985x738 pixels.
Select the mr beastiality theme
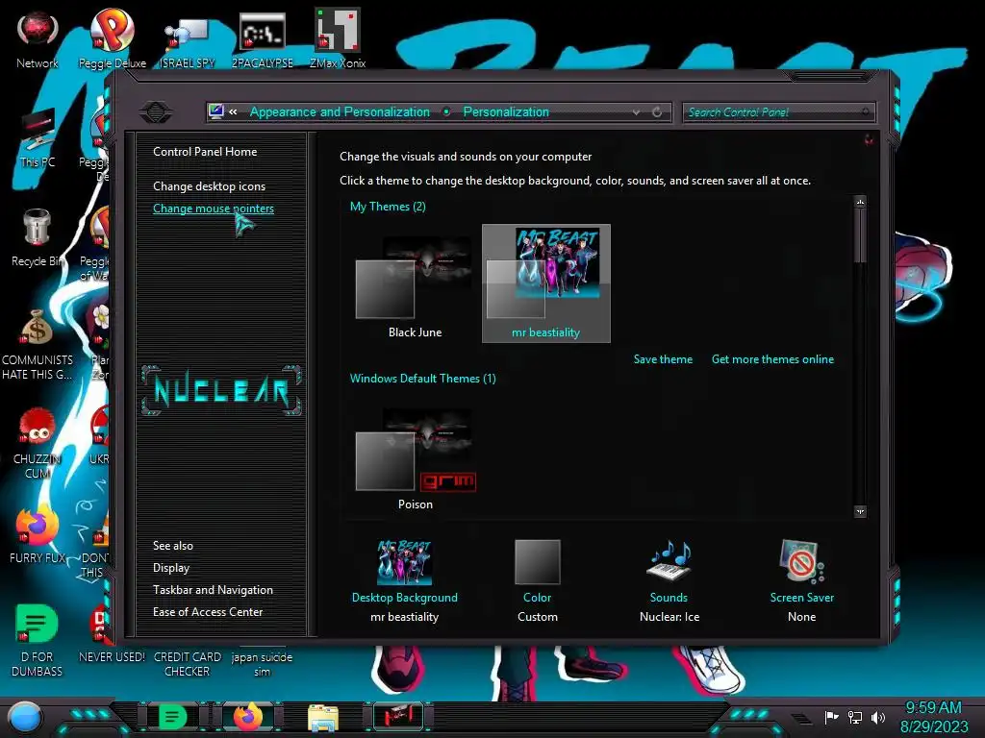546,283
